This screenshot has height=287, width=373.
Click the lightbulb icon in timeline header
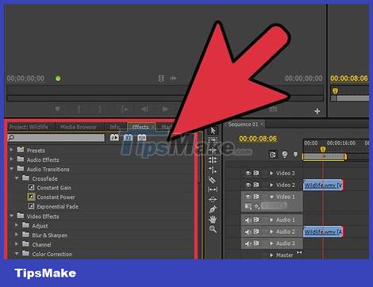285,154
